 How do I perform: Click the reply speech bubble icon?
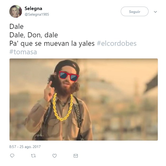click(12, 156)
